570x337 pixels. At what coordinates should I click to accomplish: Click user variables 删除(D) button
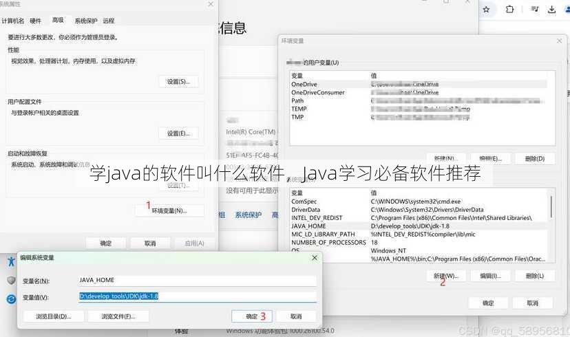tap(535, 158)
